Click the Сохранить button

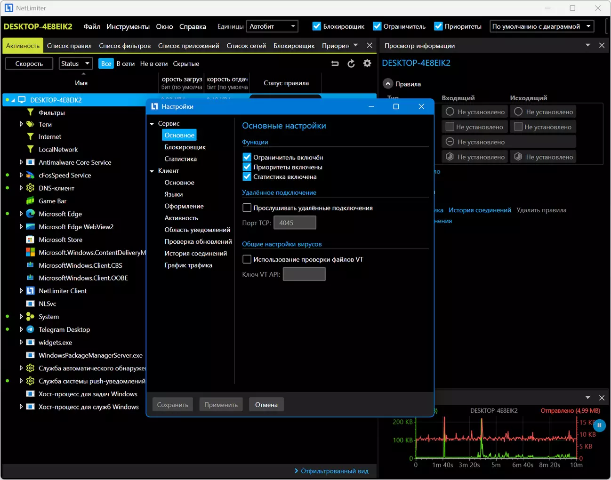click(173, 405)
